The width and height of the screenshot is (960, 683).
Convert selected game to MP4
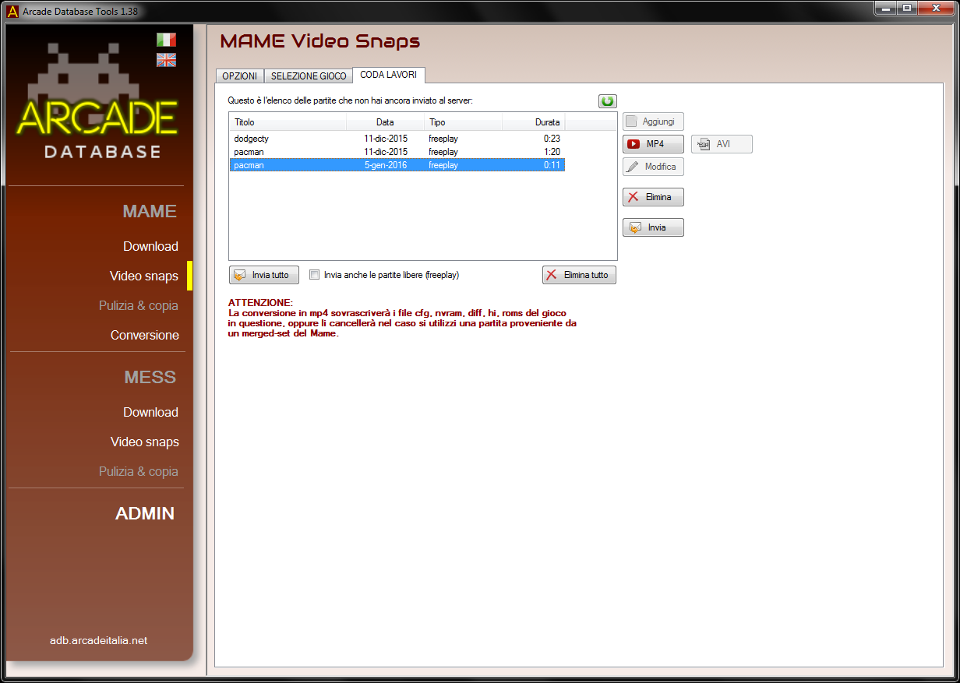coord(653,144)
